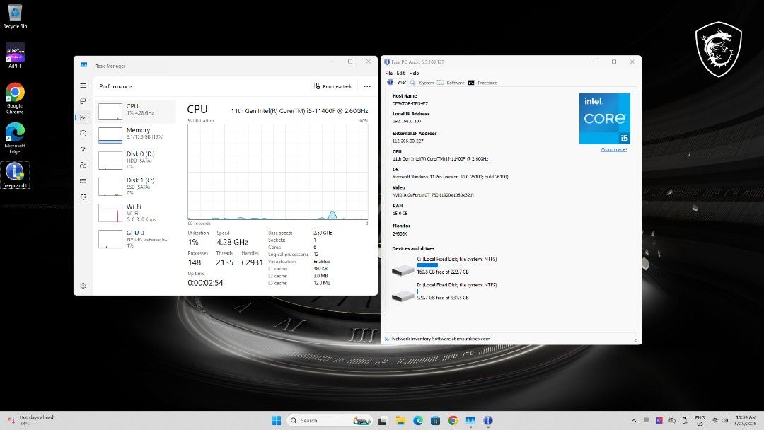Switch to Processes tab in Free PC Audit
Image resolution: width=764 pixels, height=430 pixels.
[483, 83]
